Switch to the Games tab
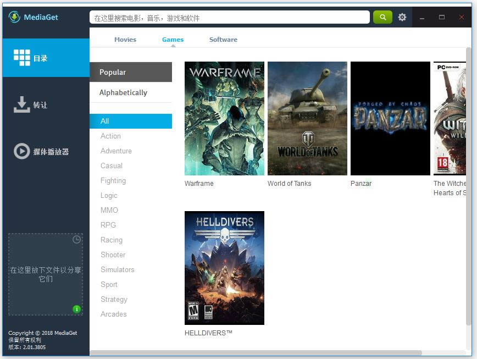Image resolution: width=477 pixels, height=359 pixels. tap(173, 40)
